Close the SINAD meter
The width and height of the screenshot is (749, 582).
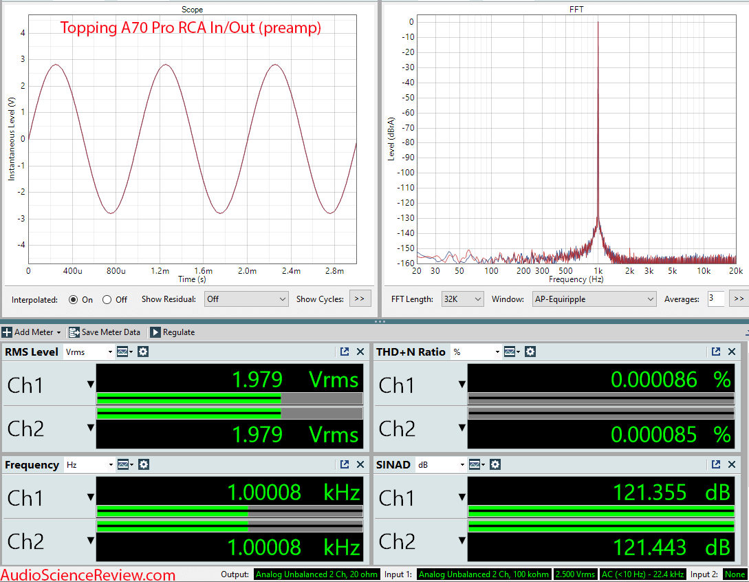tap(732, 464)
